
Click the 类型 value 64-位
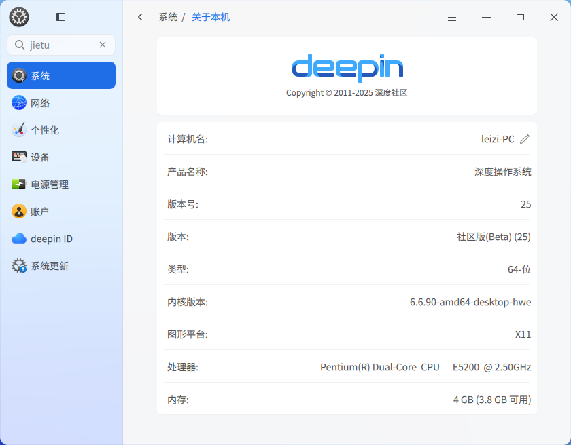[519, 269]
